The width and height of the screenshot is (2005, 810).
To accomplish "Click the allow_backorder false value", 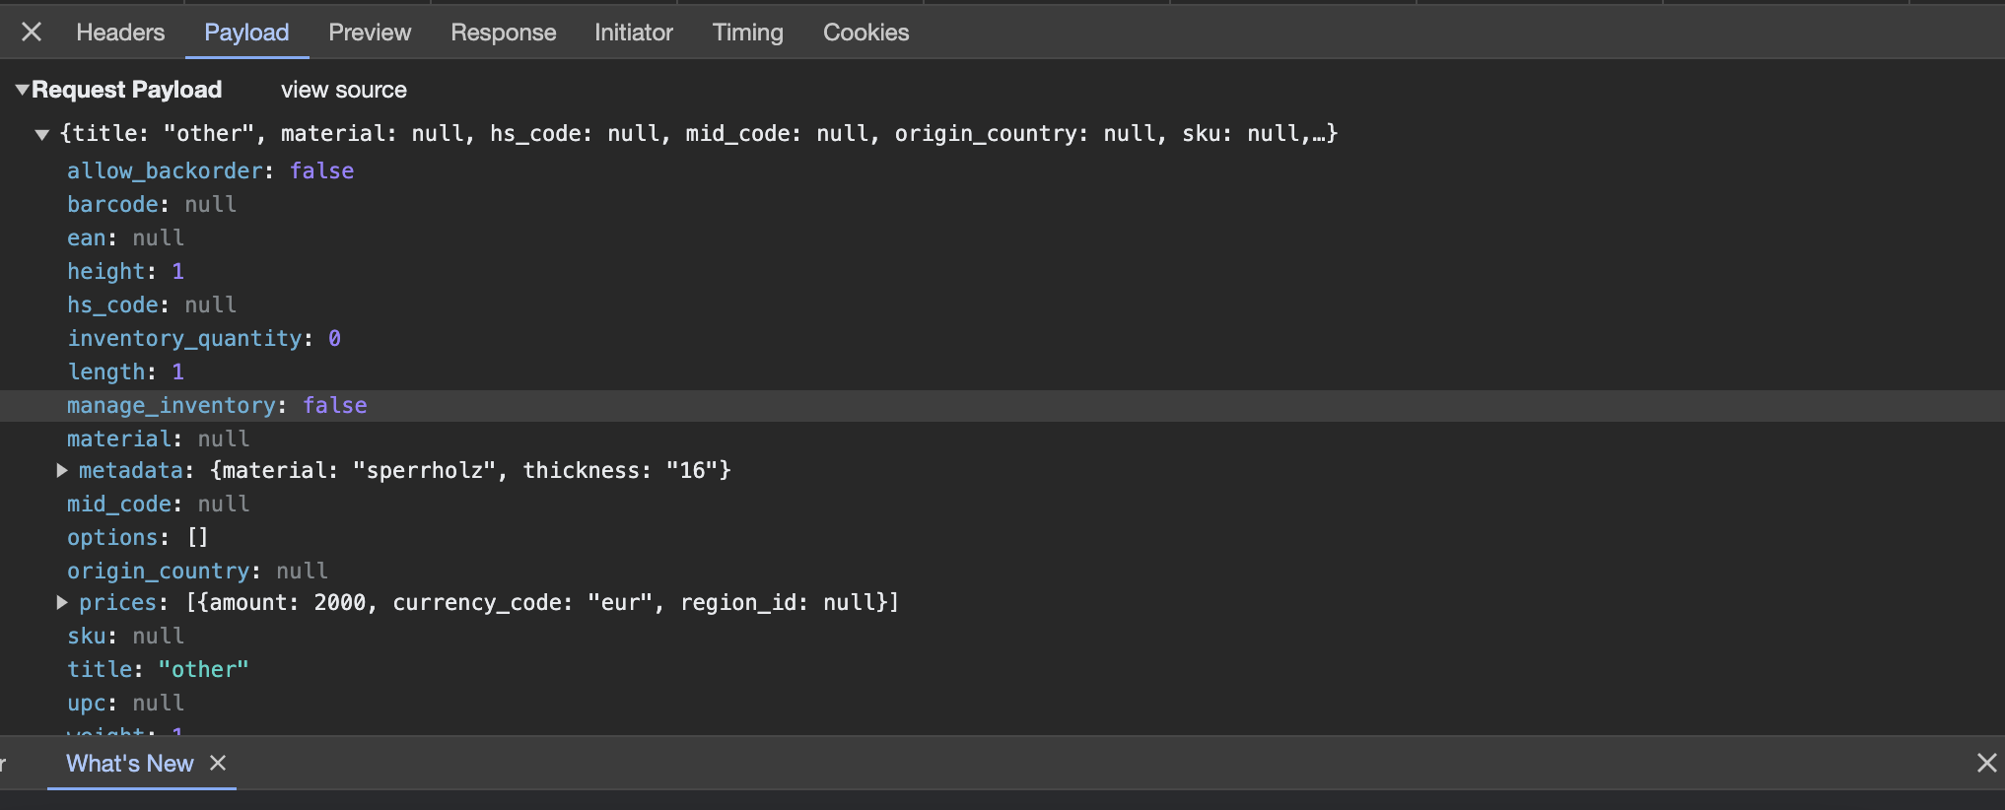I will [x=321, y=170].
